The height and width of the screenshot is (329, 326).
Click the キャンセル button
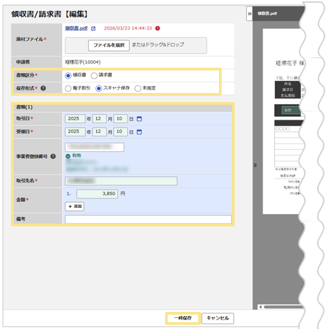pyautogui.click(x=218, y=318)
